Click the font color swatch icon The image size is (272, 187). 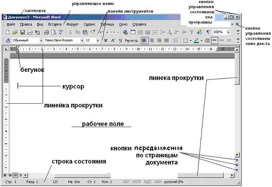coord(197,40)
